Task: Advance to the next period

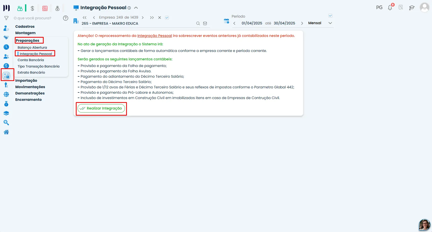Action: click(x=302, y=23)
